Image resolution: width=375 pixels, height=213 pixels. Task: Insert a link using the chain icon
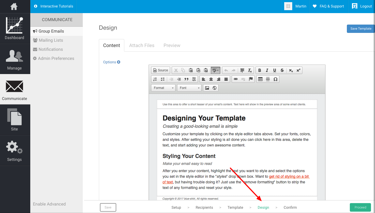pos(236,79)
